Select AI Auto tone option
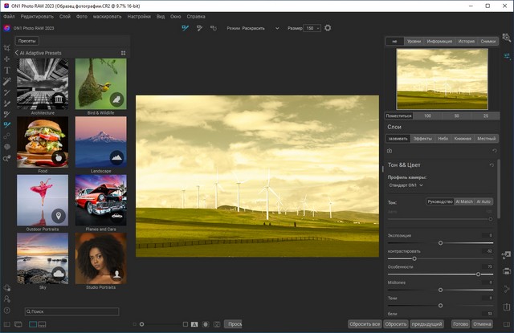 click(483, 201)
